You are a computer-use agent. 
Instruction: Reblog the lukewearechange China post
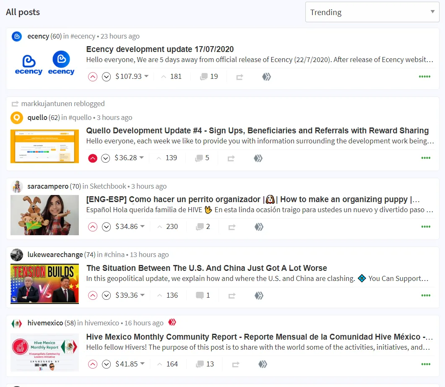(x=232, y=296)
